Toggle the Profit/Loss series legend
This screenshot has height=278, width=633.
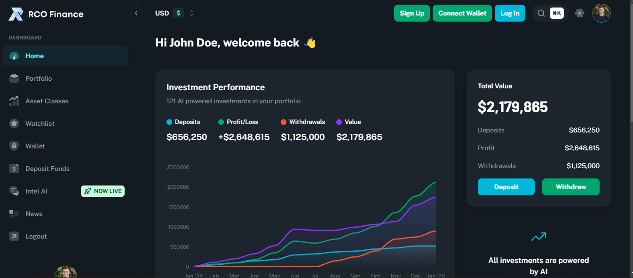coord(238,122)
